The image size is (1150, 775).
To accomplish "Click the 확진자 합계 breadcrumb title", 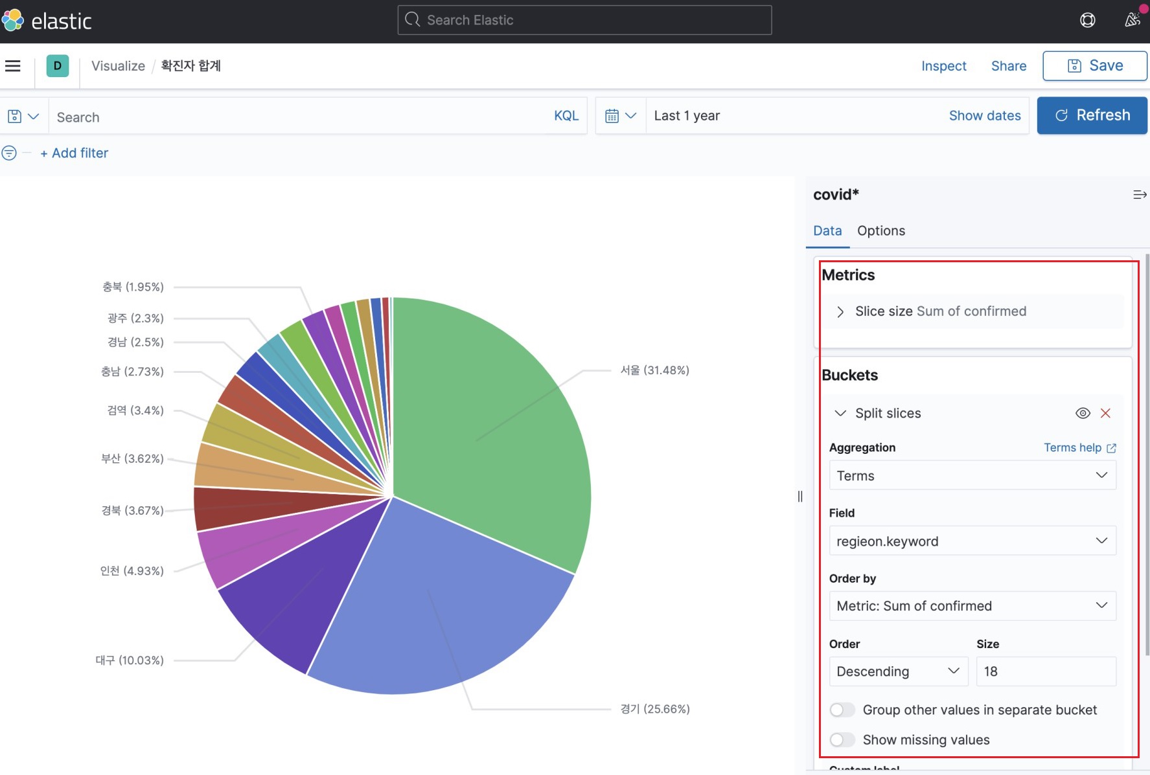I will coord(191,66).
